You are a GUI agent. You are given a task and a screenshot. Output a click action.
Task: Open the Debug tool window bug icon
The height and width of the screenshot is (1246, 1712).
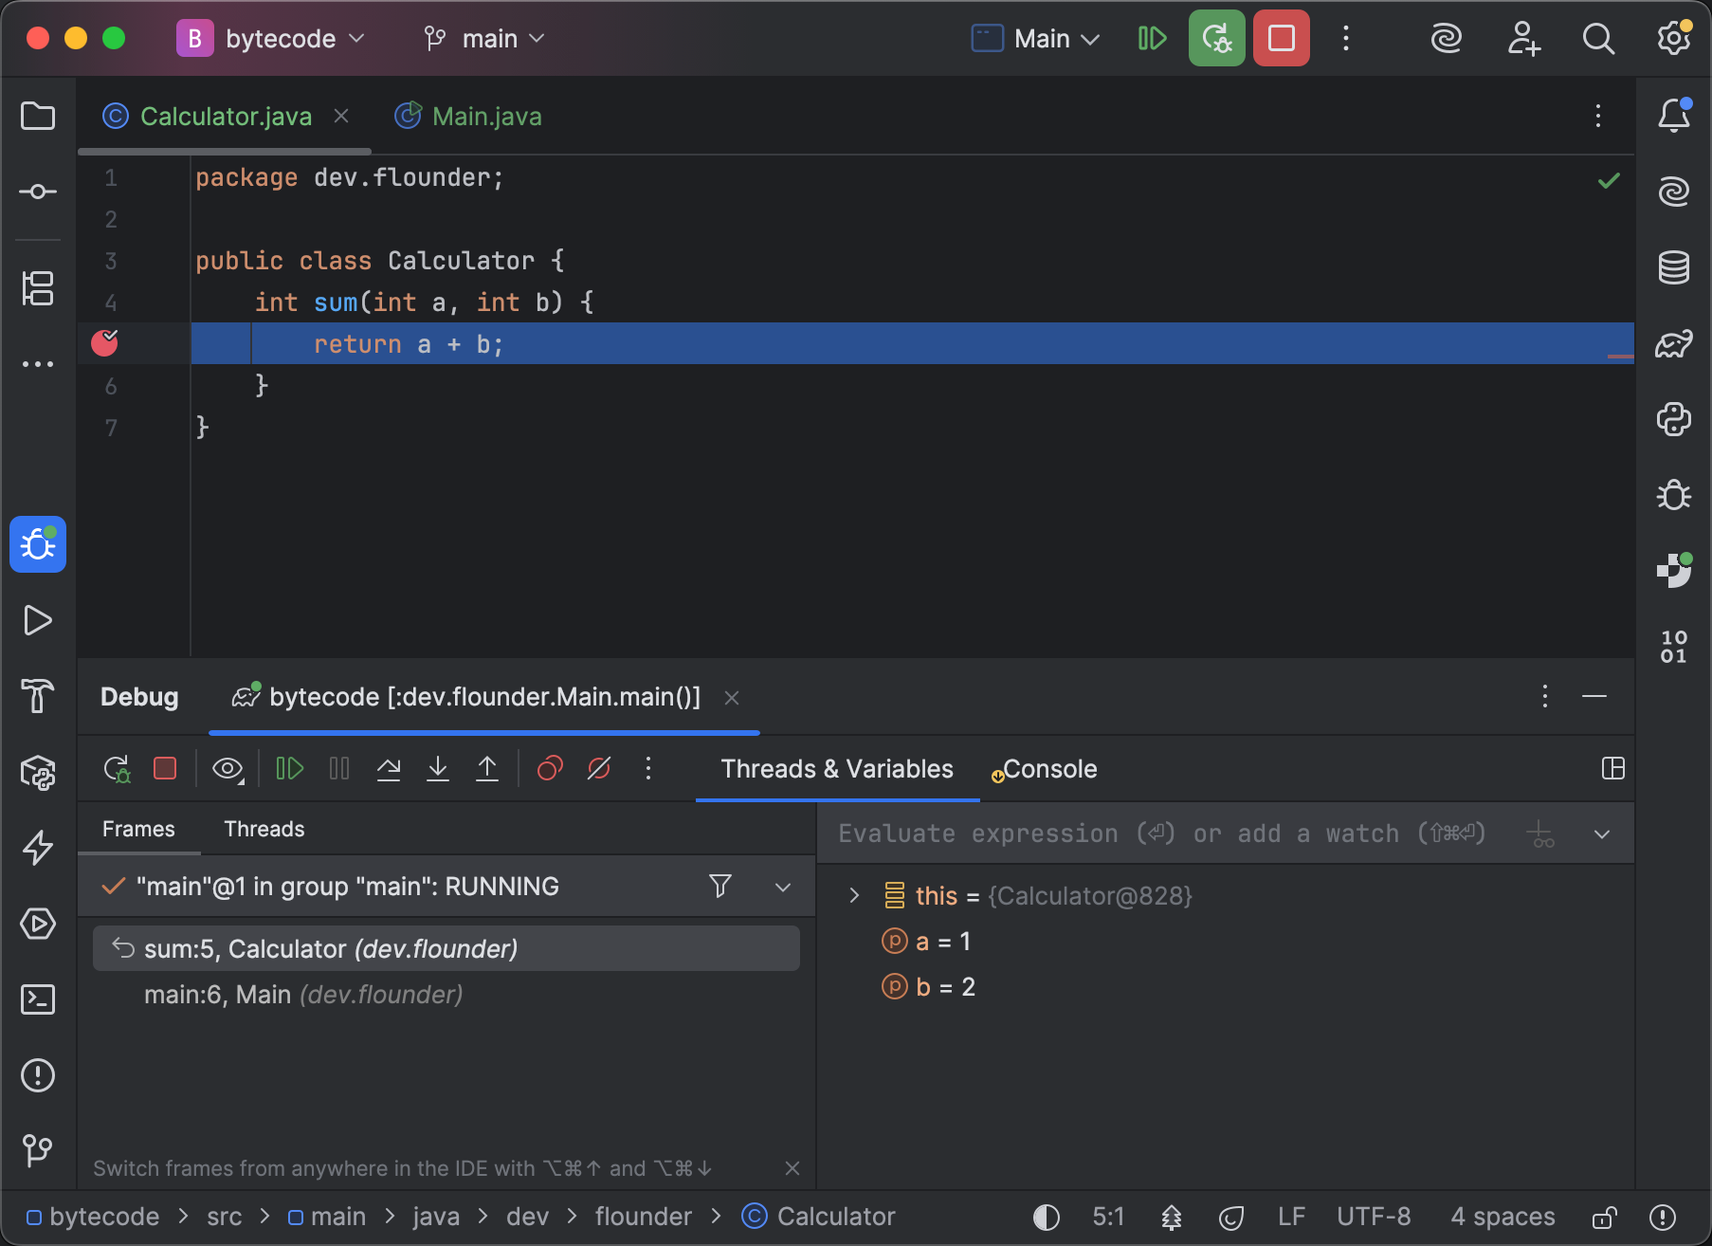click(x=38, y=544)
